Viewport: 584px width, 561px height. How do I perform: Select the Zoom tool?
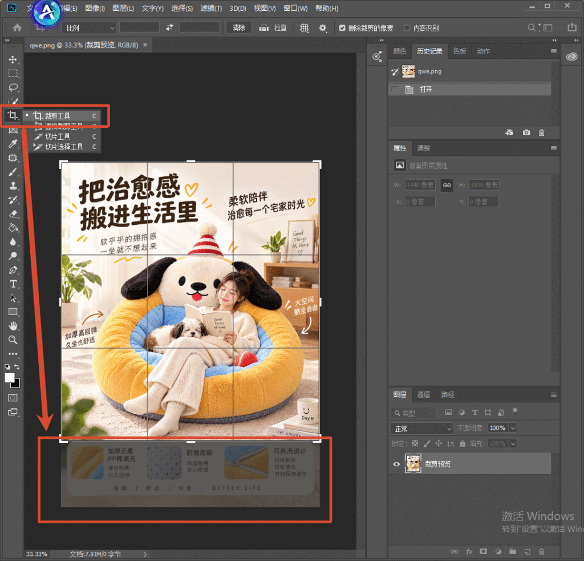(13, 340)
